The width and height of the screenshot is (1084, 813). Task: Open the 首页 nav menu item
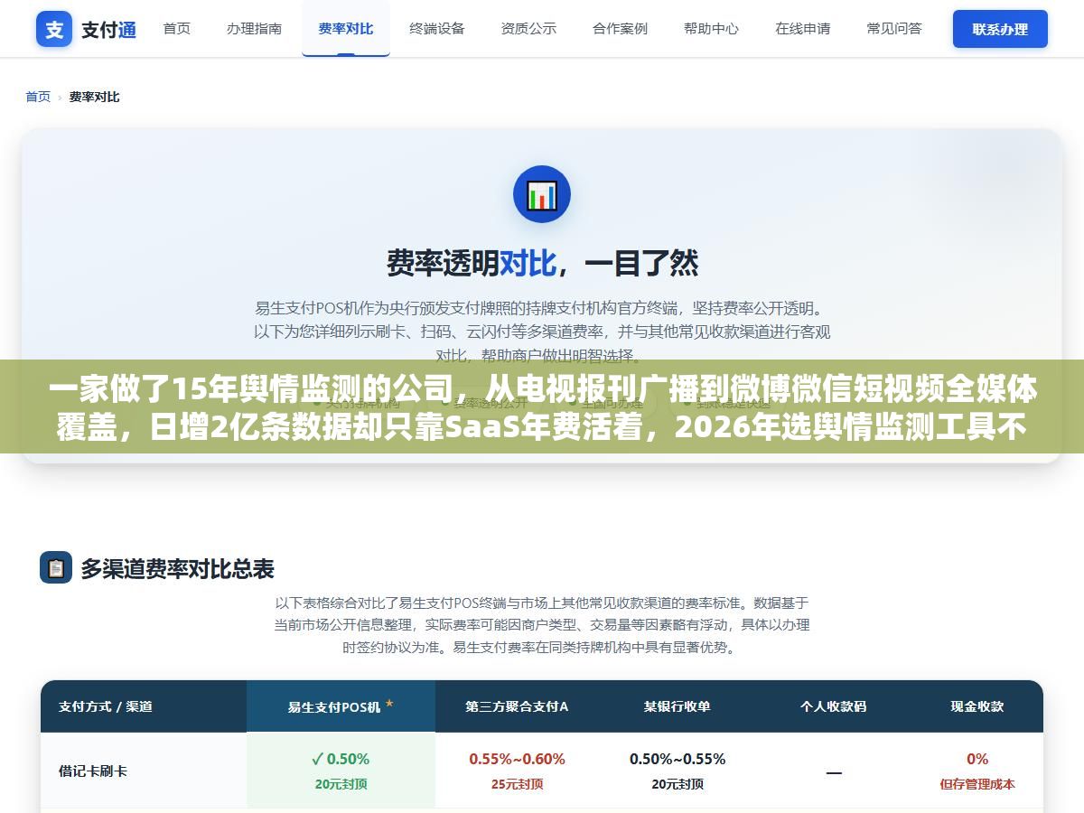click(x=177, y=29)
